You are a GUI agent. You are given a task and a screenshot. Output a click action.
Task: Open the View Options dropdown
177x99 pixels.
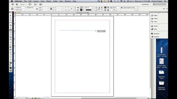(x=30, y=4)
